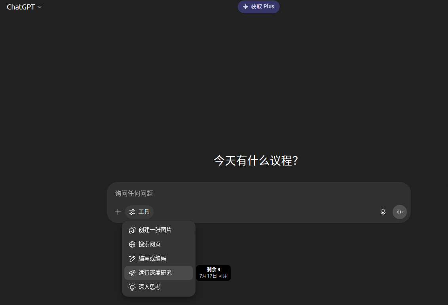The width and height of the screenshot is (448, 305).
Task: Click the 获取 Plus upgrade button
Action: tap(258, 7)
